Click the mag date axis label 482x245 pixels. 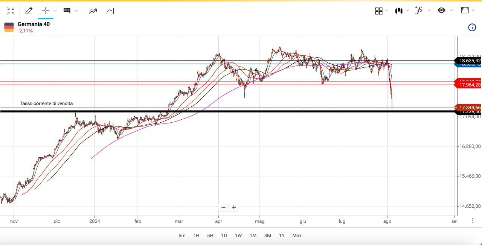[x=259, y=221]
